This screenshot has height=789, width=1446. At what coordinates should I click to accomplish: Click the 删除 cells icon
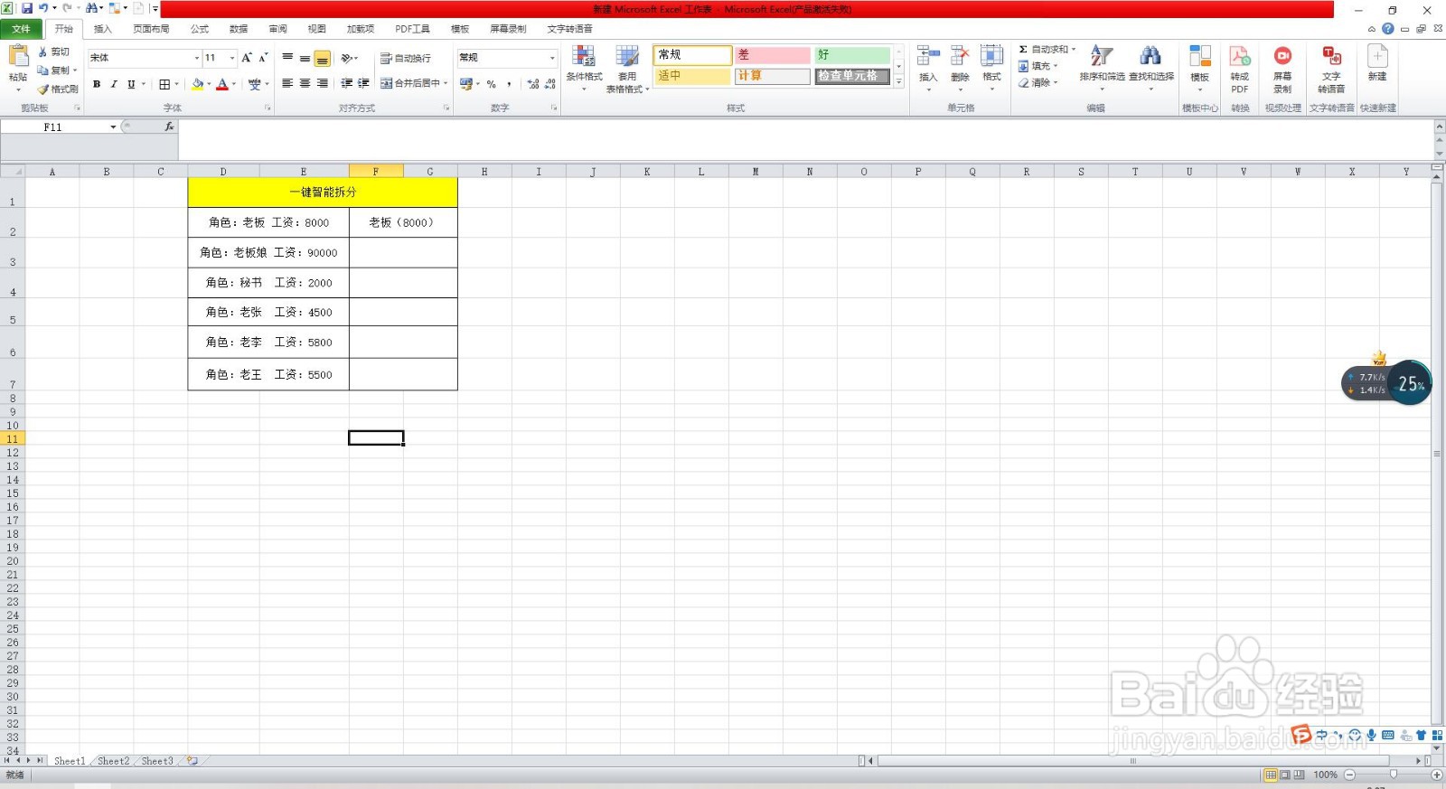pyautogui.click(x=960, y=57)
